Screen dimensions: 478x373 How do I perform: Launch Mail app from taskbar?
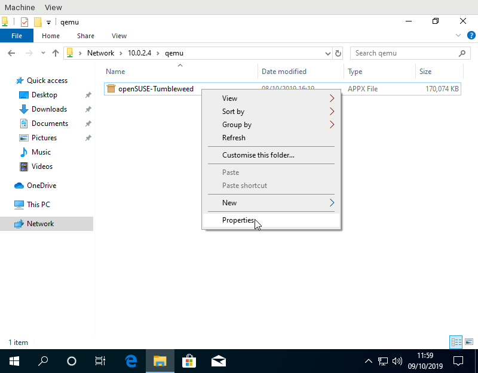pyautogui.click(x=218, y=361)
